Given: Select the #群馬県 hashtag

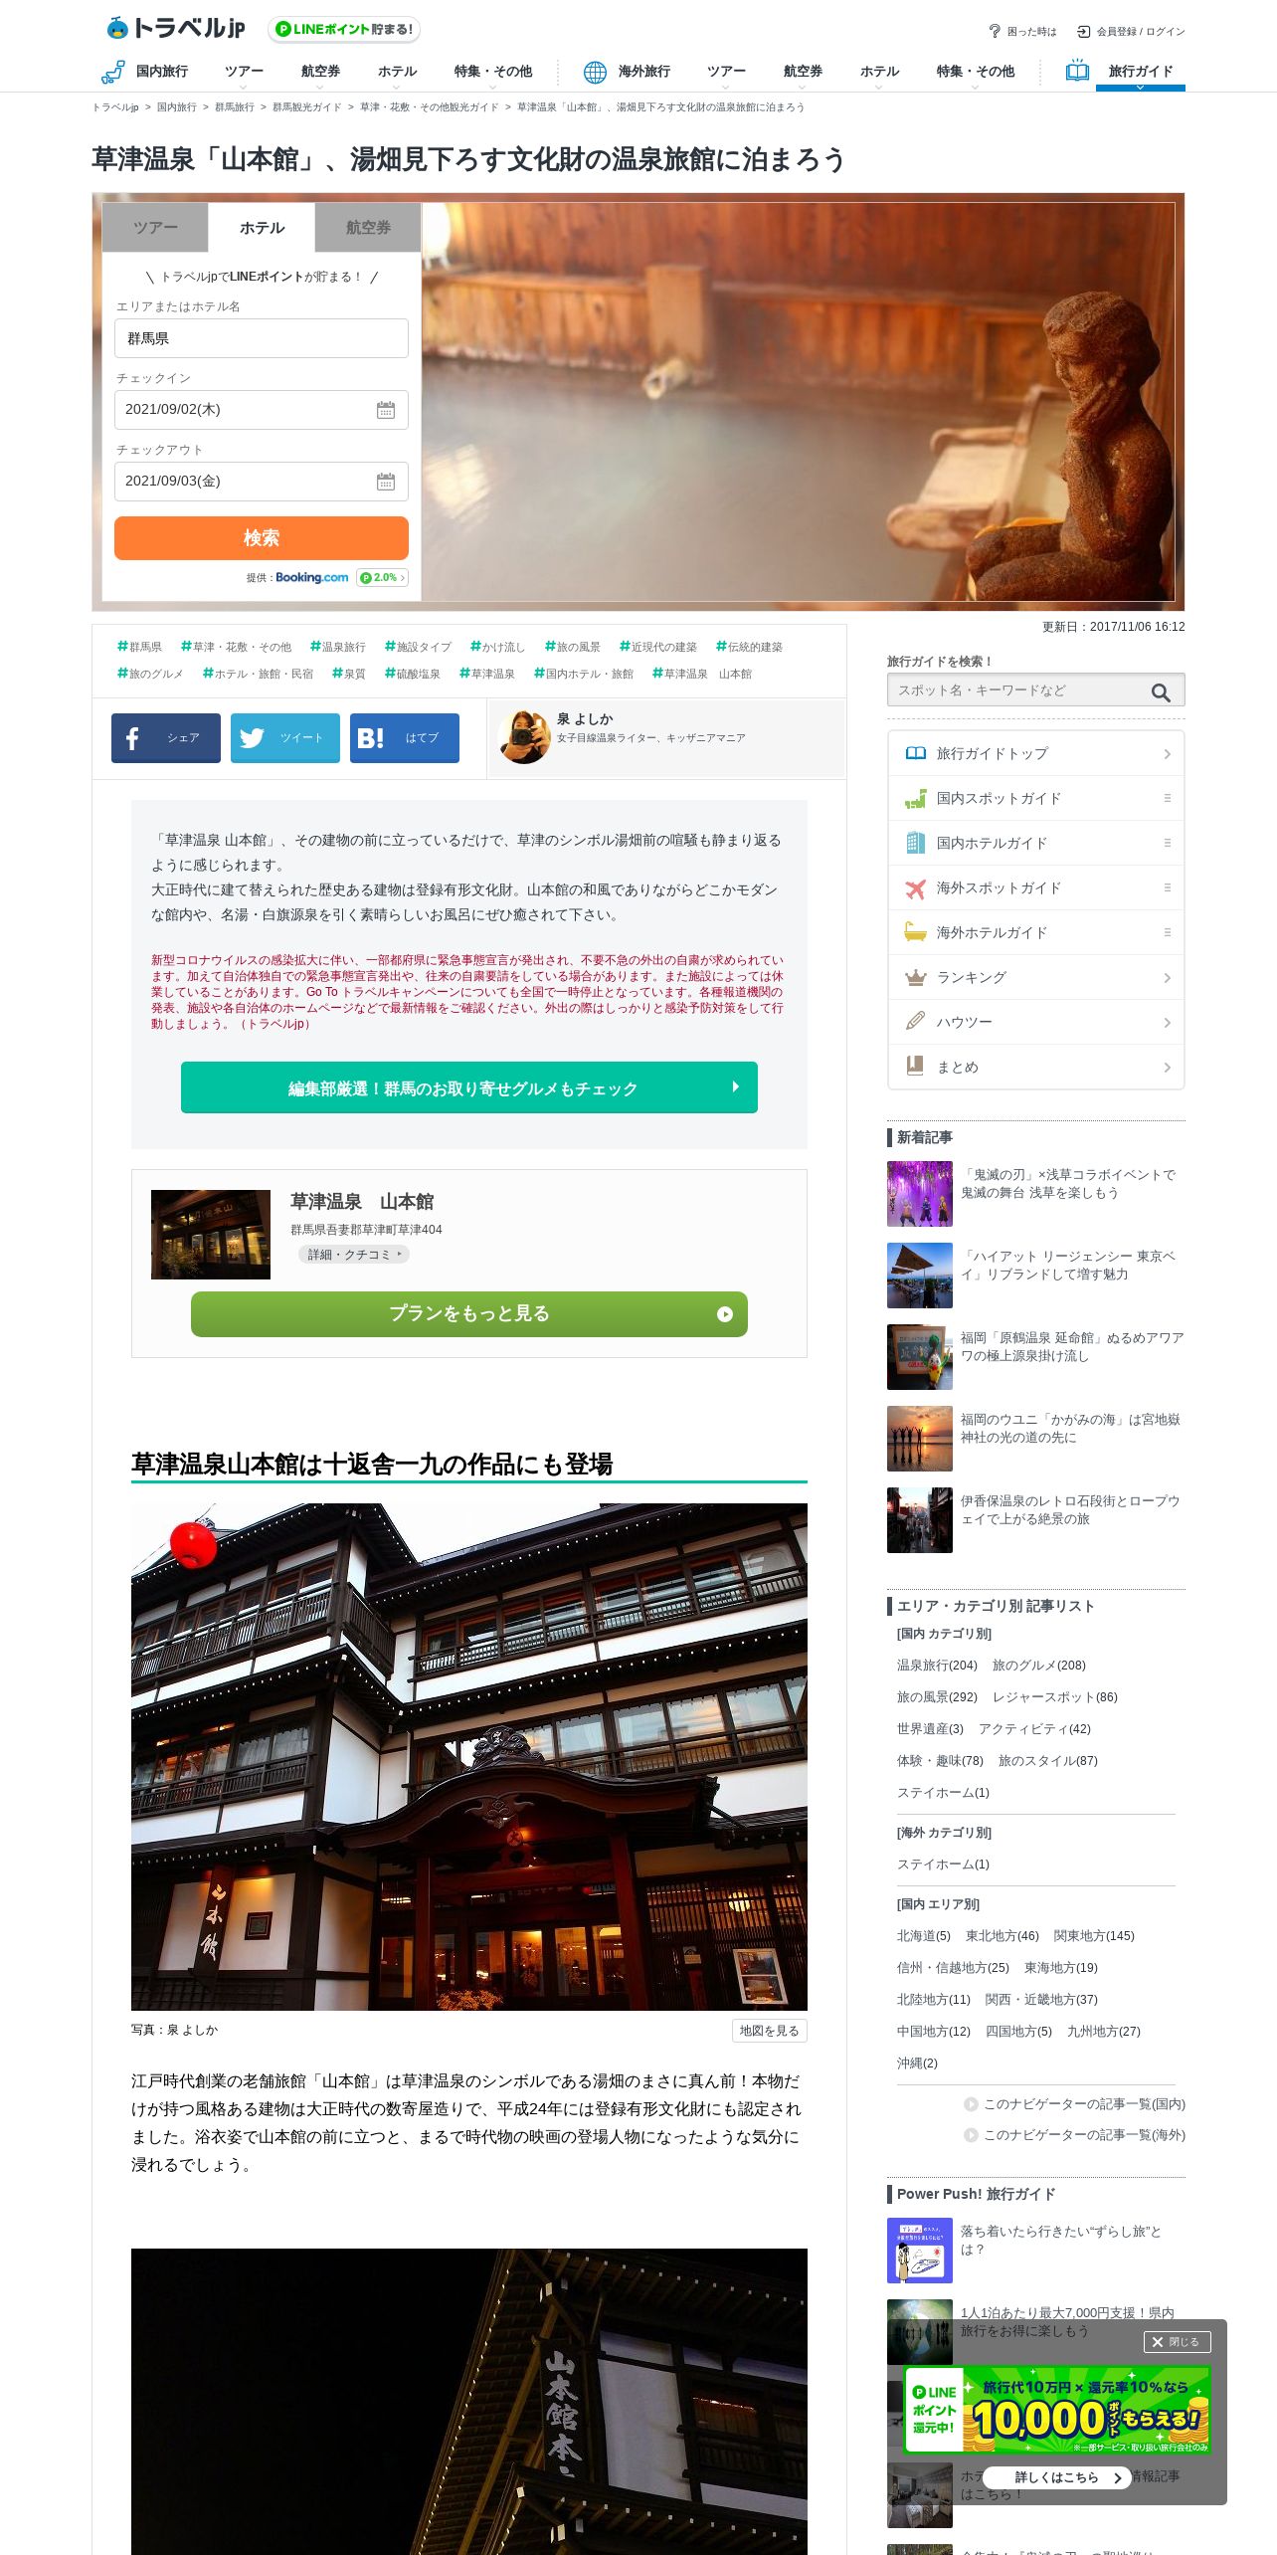Looking at the screenshot, I should (x=139, y=647).
